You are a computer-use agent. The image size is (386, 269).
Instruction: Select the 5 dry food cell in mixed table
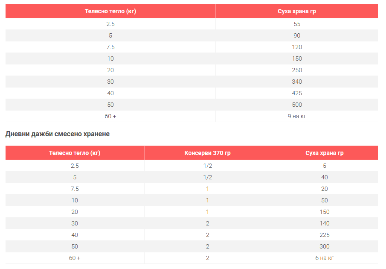[325, 166]
